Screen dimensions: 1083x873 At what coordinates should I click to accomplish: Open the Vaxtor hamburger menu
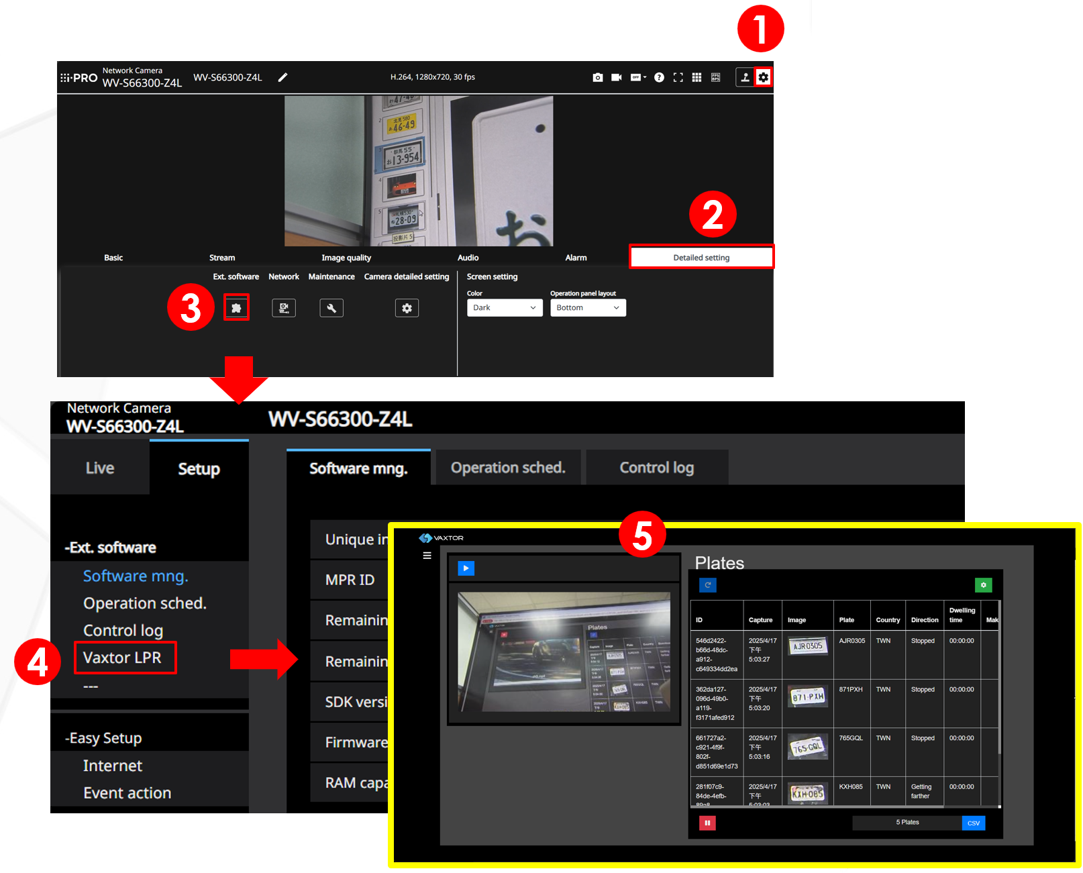click(x=427, y=556)
